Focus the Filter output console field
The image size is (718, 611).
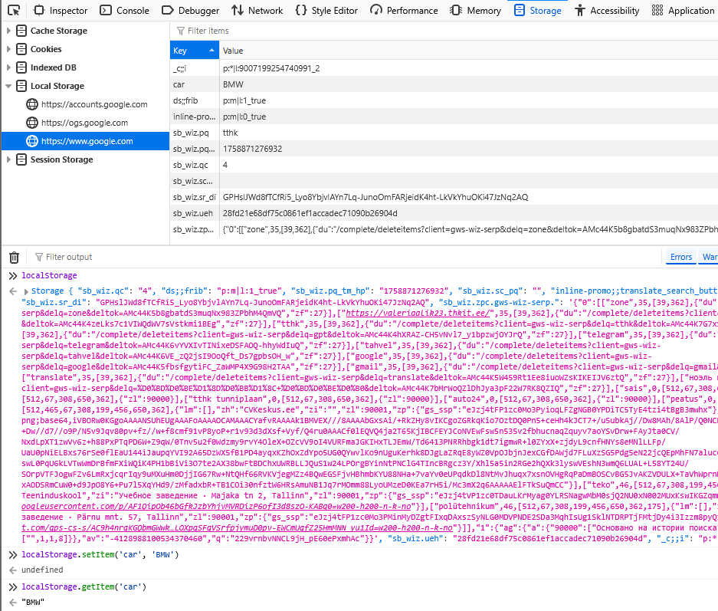(307, 258)
